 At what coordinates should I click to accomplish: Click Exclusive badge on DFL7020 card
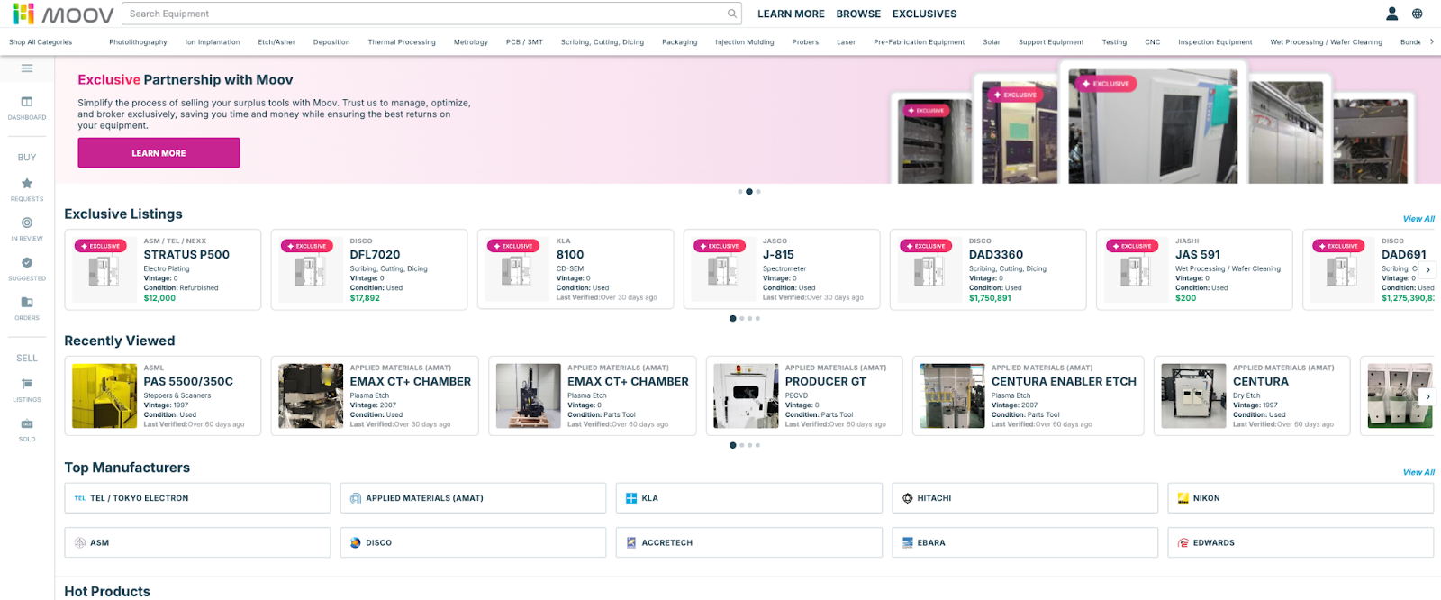click(306, 246)
